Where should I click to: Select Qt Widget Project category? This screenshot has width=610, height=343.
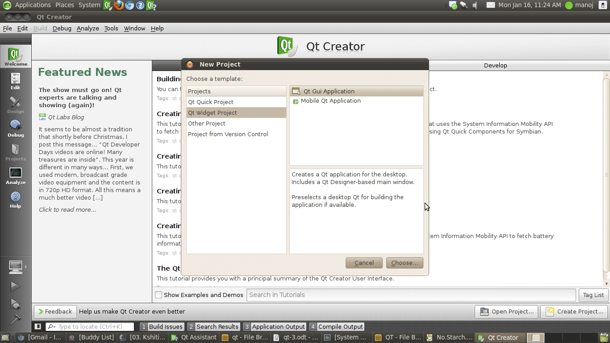click(236, 113)
